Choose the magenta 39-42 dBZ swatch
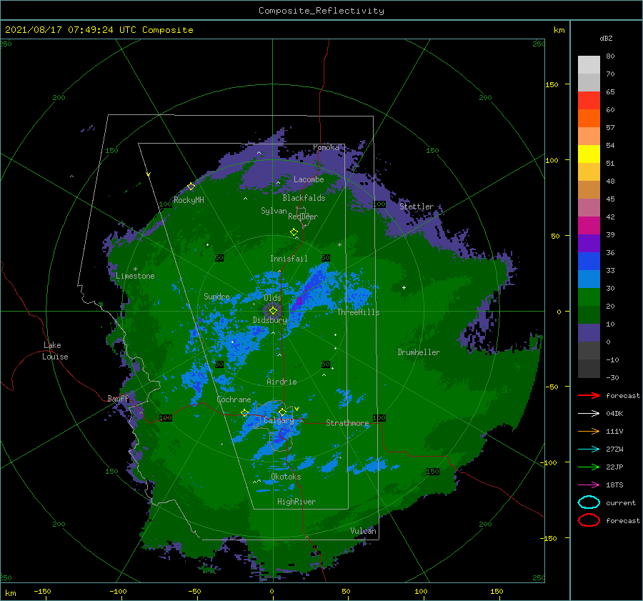 pyautogui.click(x=589, y=226)
